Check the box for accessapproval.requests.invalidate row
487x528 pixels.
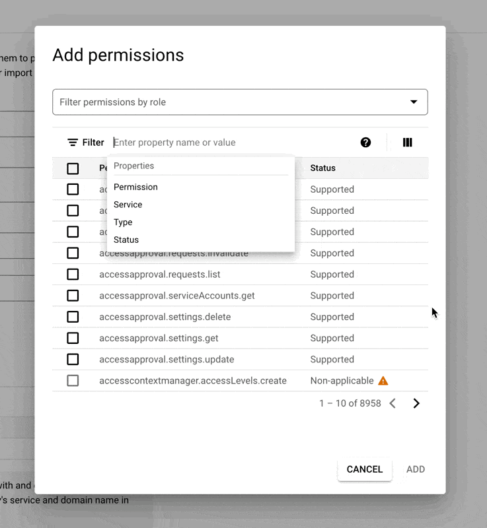[73, 253]
